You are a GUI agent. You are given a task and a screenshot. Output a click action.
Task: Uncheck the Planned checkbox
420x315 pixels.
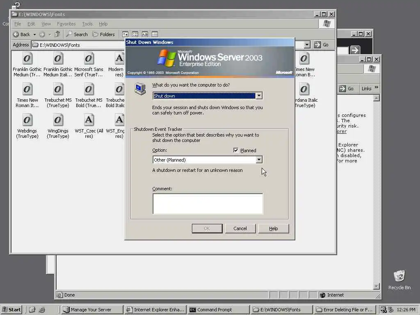point(236,150)
